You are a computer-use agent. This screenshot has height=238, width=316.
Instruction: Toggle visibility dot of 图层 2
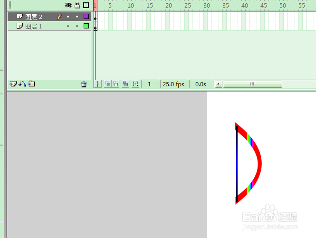[x=68, y=17]
